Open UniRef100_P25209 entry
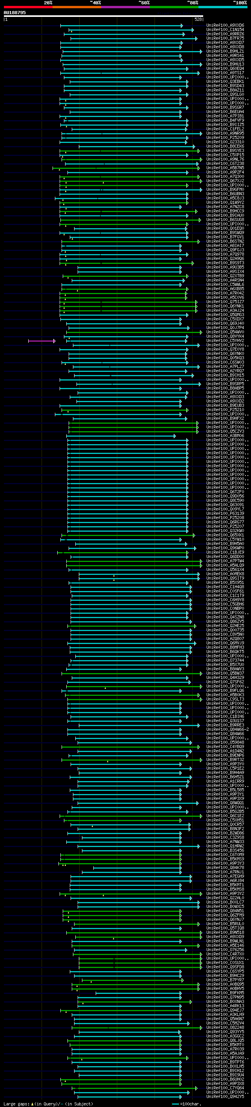 click(225, 138)
